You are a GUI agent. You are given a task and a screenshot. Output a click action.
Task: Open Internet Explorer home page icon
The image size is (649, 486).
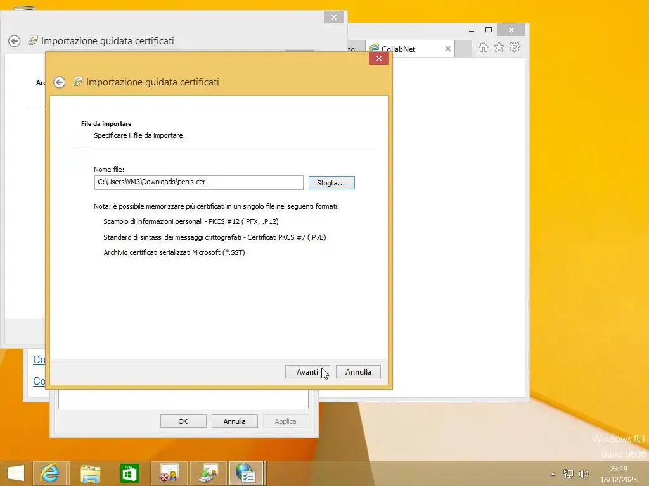tap(483, 47)
